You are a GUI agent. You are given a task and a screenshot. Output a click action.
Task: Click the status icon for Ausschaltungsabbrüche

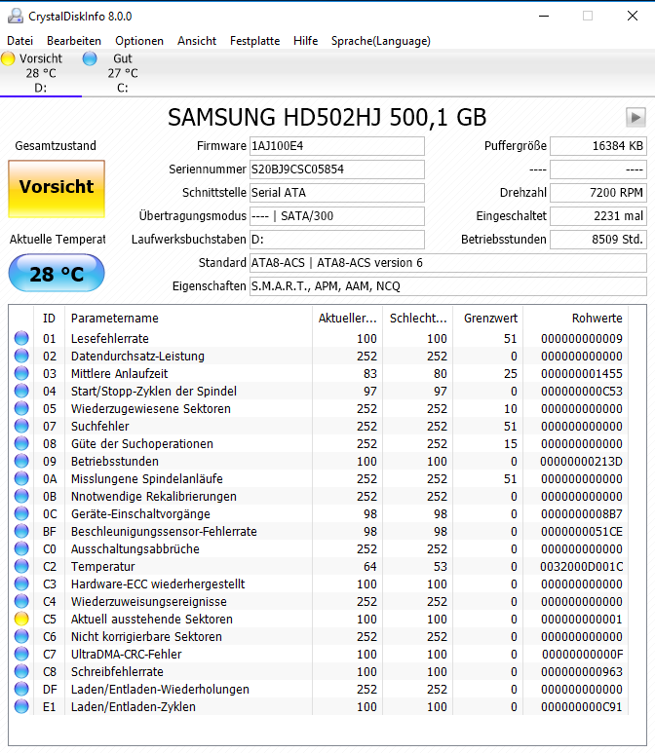tap(21, 548)
